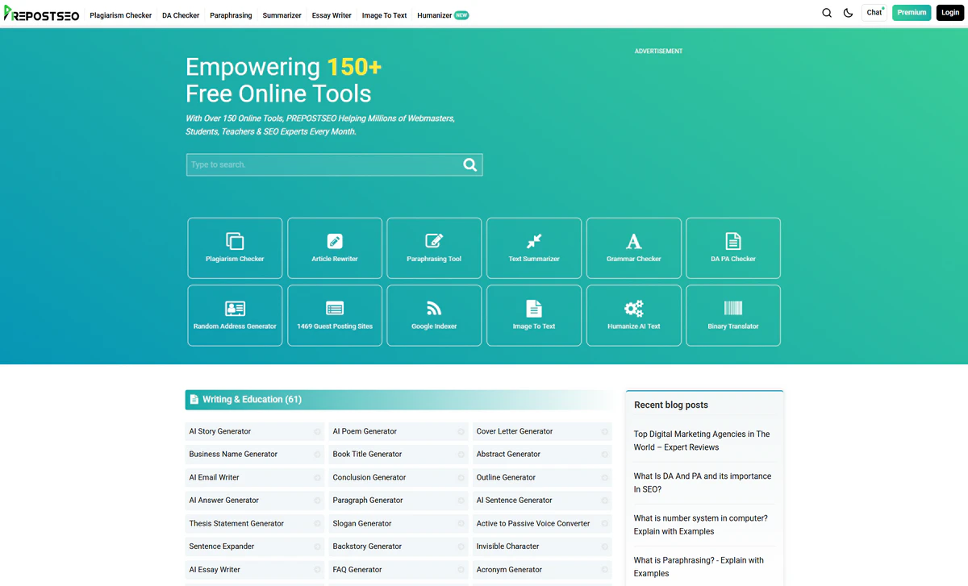Open the header search icon
Screen dimensions: 968x586
[x=827, y=13]
